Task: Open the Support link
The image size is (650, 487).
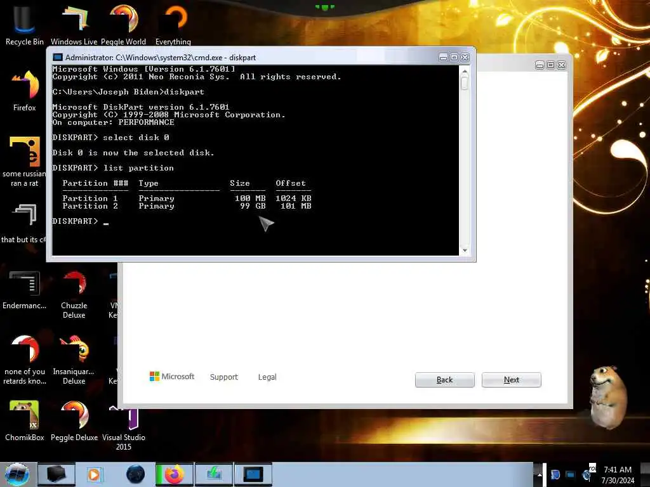Action: [224, 377]
